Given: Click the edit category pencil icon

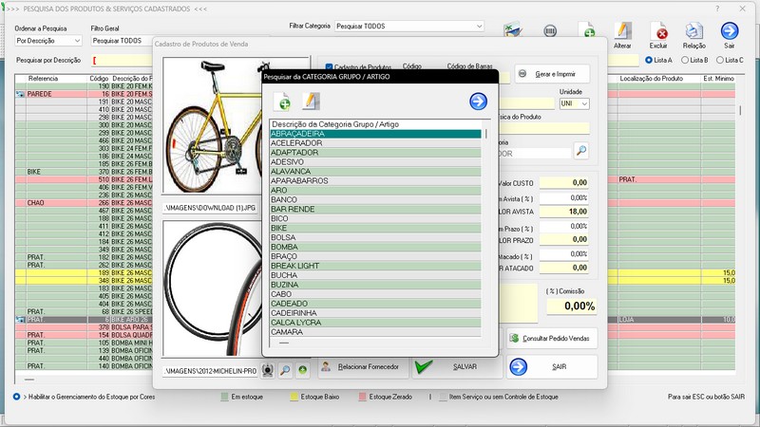Looking at the screenshot, I should [x=310, y=102].
